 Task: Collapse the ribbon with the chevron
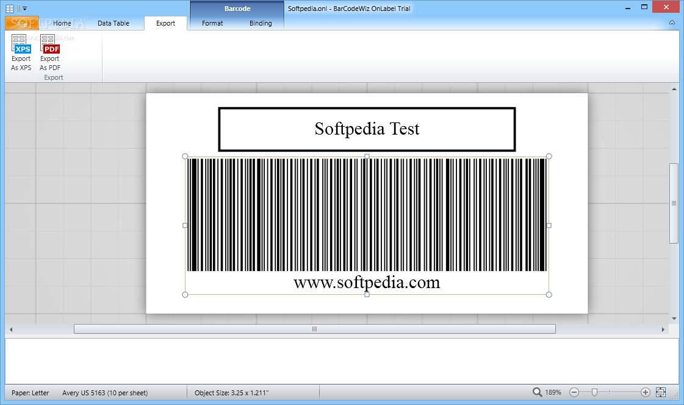tap(672, 23)
